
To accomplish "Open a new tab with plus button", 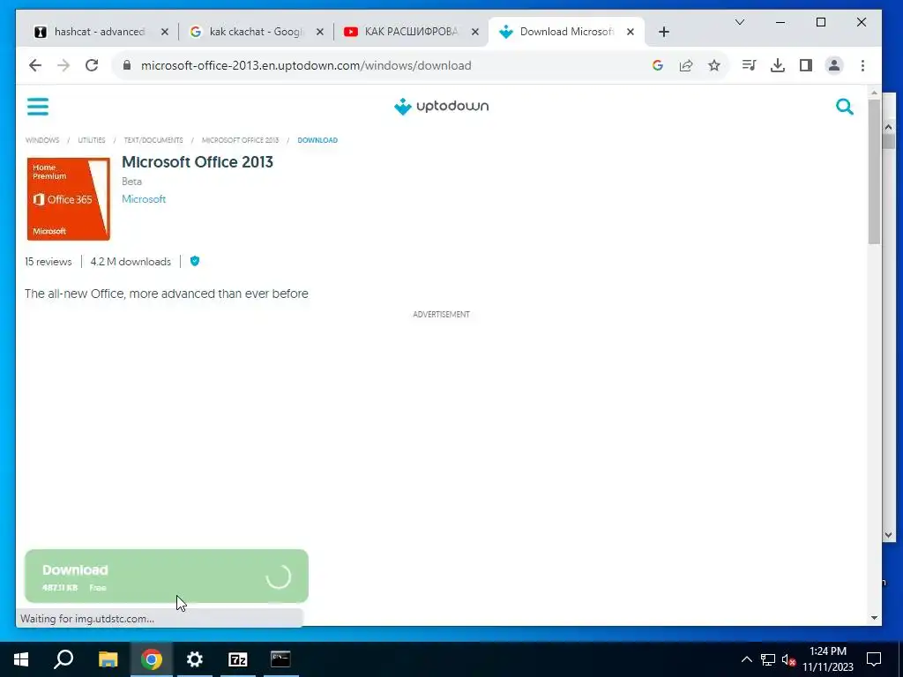I will 663,32.
